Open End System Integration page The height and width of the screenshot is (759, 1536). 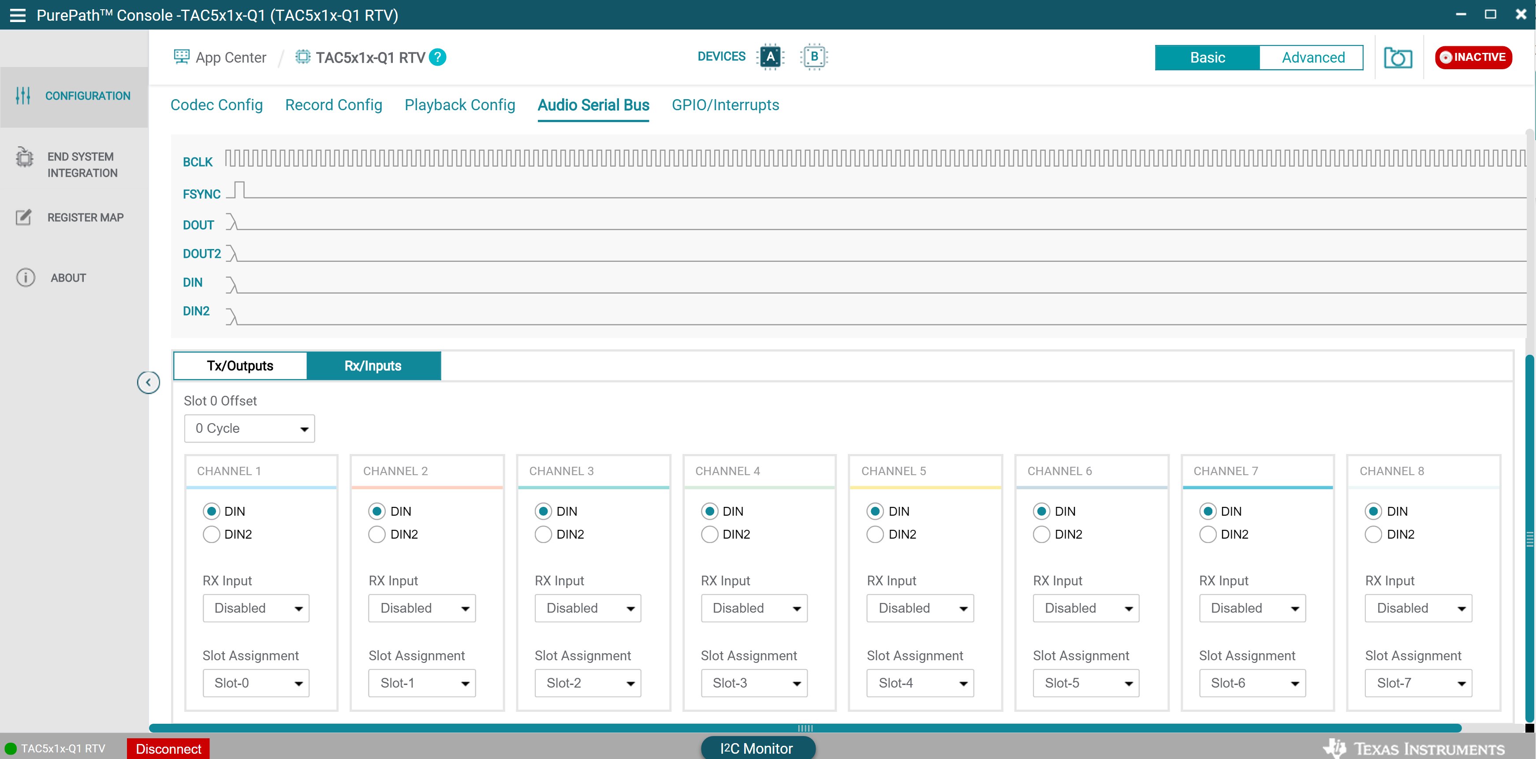tap(82, 164)
